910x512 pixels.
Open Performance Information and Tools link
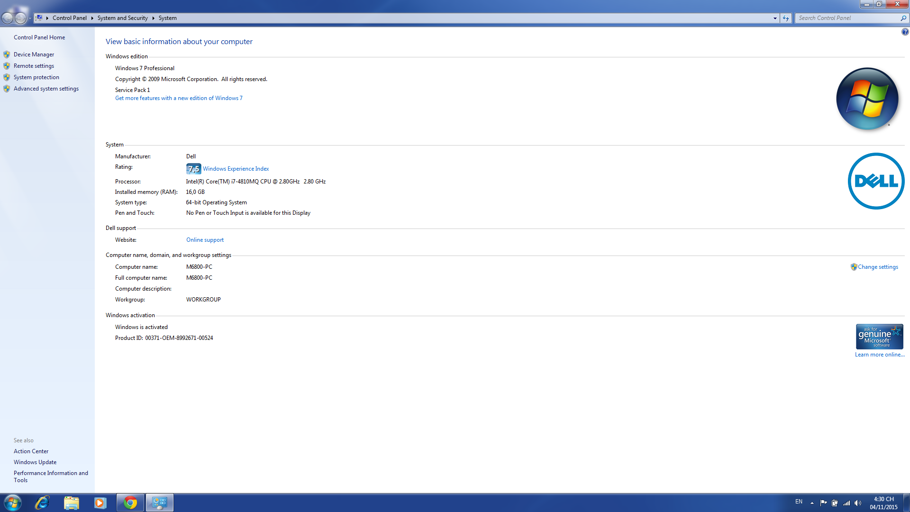point(51,476)
